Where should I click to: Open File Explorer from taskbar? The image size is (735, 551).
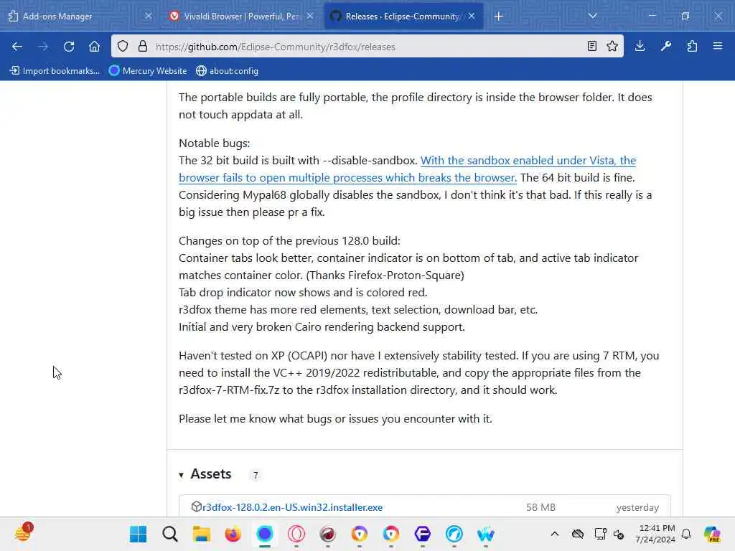[202, 534]
